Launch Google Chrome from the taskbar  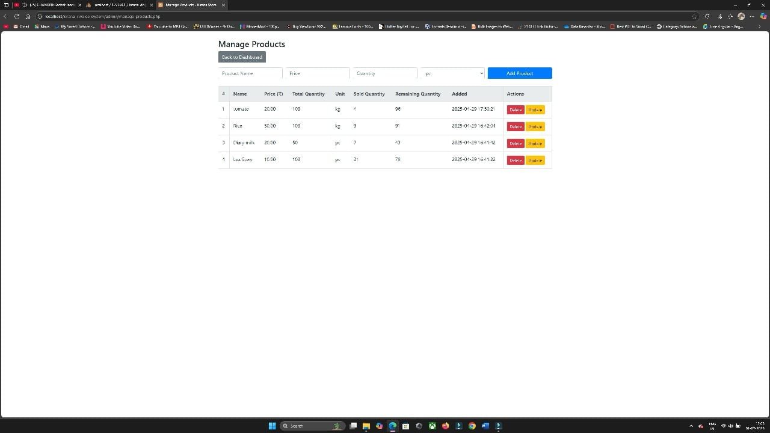click(472, 426)
